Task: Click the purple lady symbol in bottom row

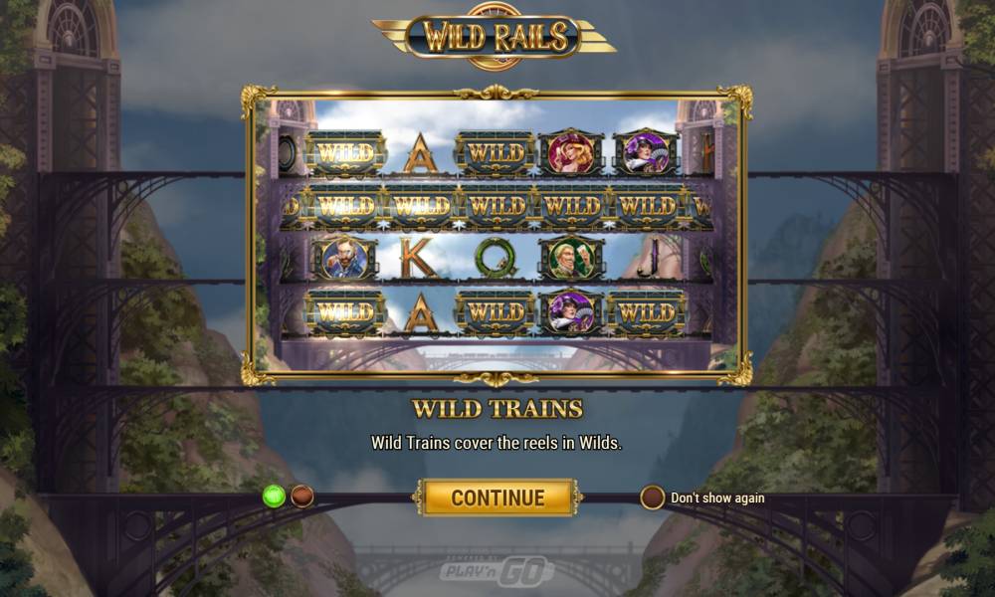Action: coord(572,311)
